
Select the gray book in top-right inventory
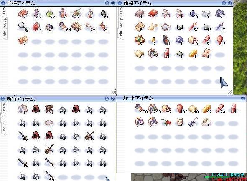click(140, 13)
